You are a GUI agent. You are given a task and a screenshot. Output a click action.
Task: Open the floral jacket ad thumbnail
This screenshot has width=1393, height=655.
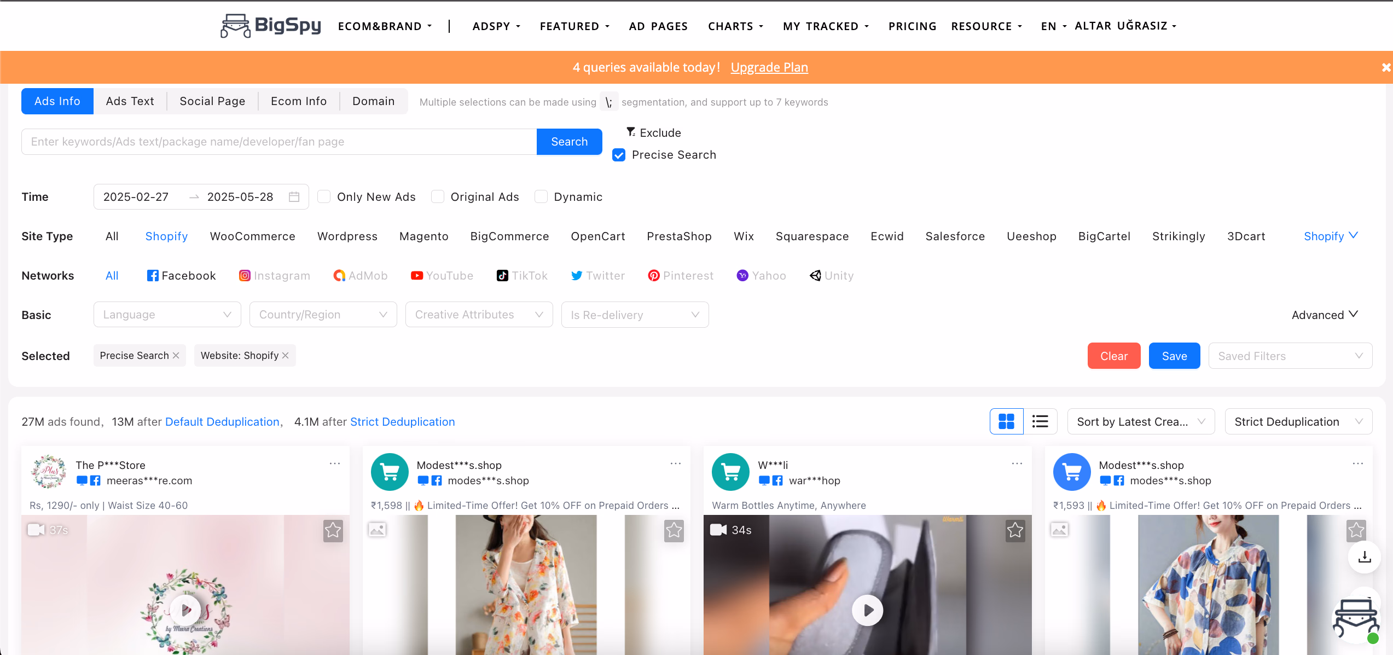(x=526, y=584)
